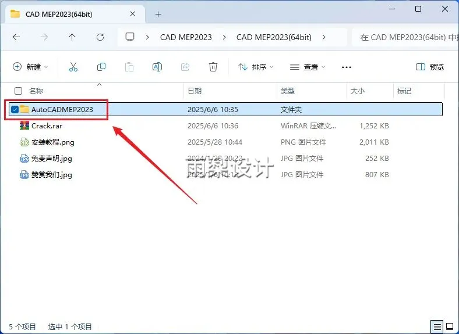The image size is (459, 334).
Task: Sort by the 日期 column header
Action: [x=195, y=91]
